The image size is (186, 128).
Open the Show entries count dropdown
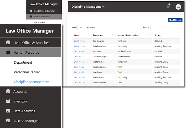(83, 28)
